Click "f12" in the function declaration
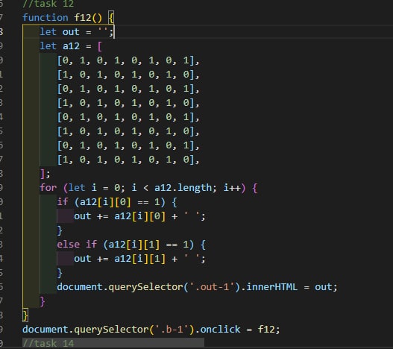 point(83,18)
